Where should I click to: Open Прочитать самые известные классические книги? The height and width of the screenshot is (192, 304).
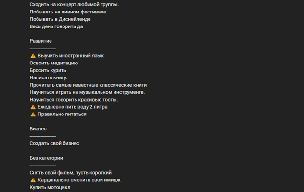pyautogui.click(x=88, y=85)
